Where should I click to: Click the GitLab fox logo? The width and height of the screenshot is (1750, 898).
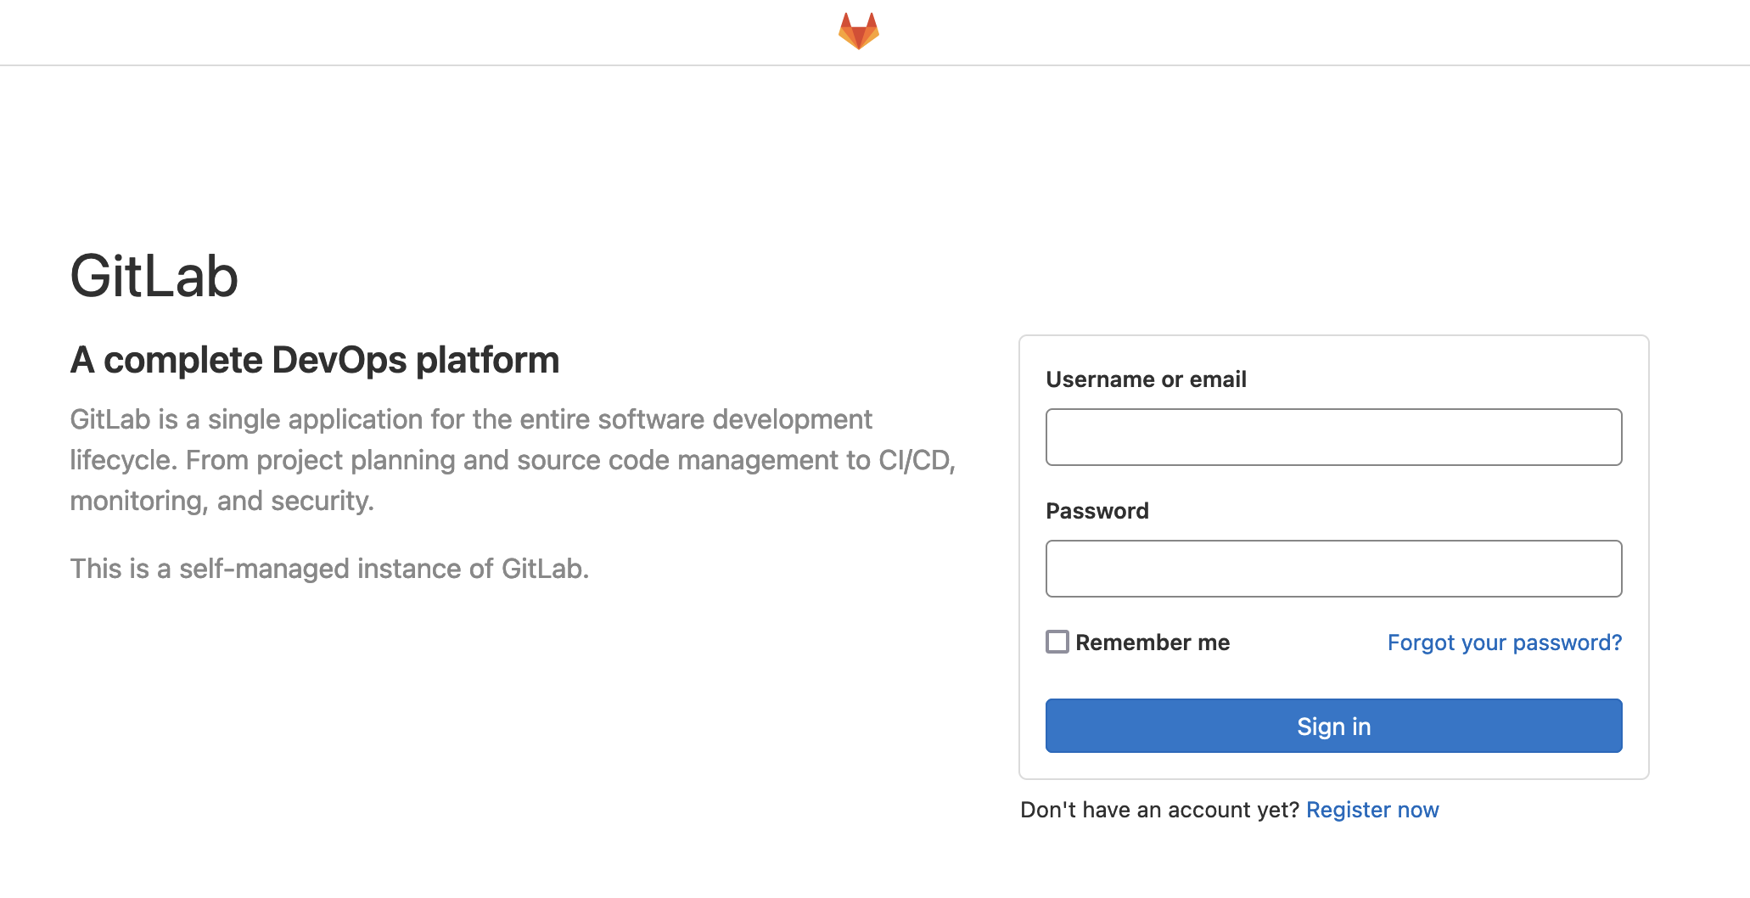858,31
